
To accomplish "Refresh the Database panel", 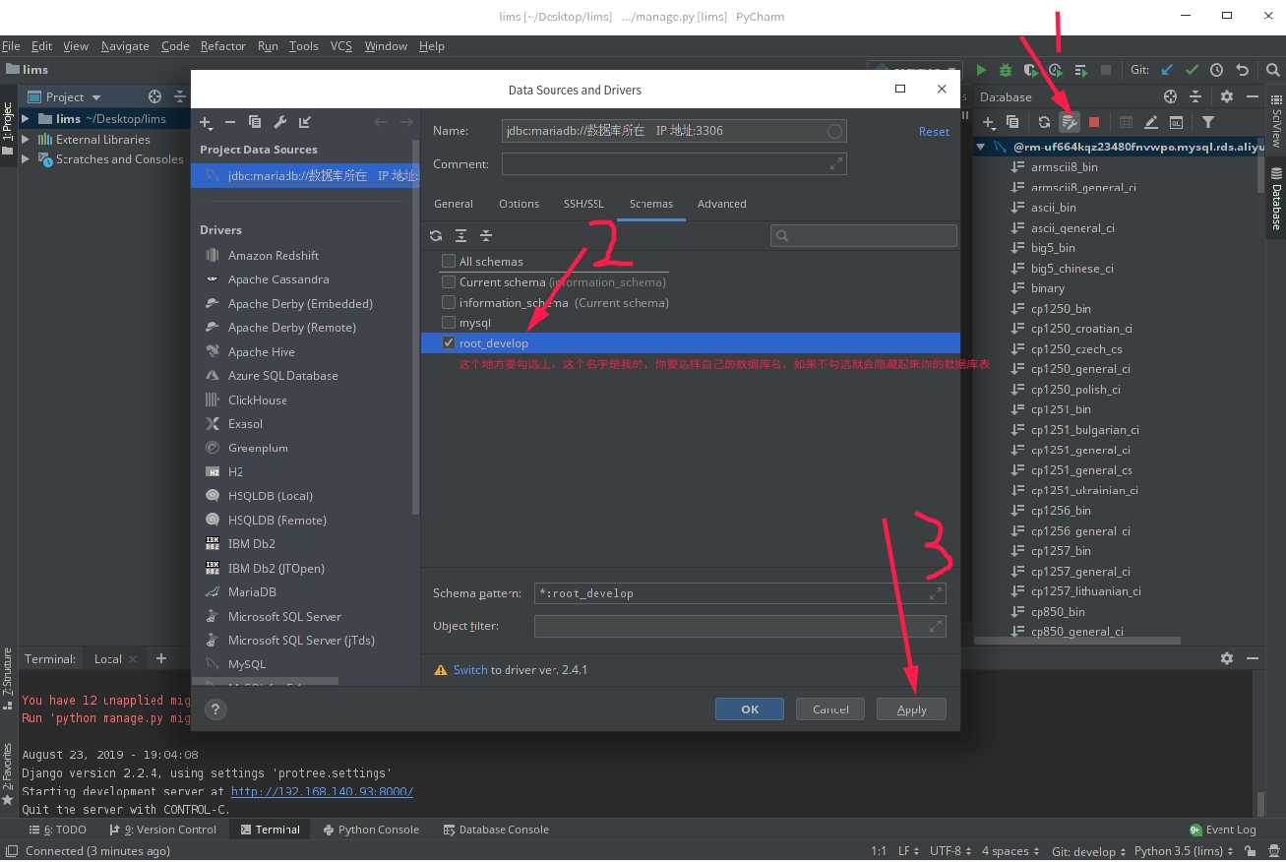I will coord(1044,122).
